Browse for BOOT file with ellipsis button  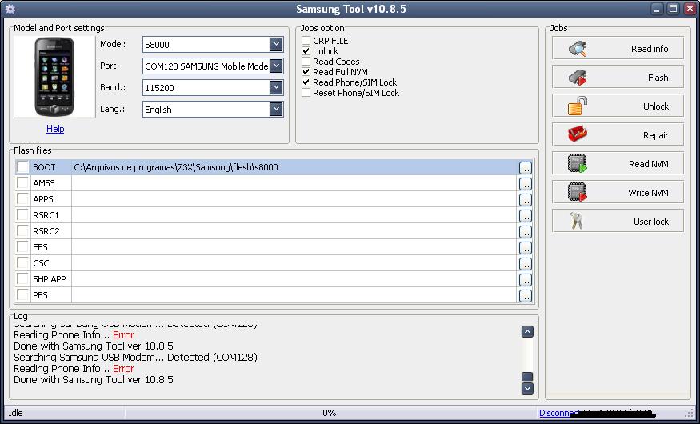(x=526, y=168)
